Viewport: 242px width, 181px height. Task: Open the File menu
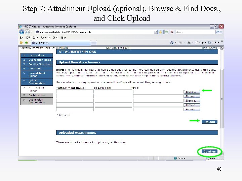coord(22,38)
